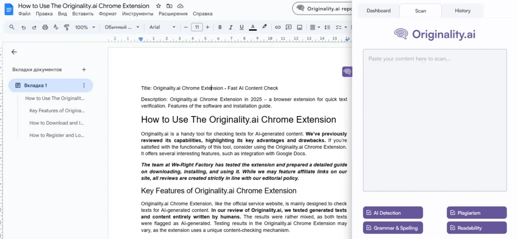Screen dimensions: 517x239
Task: Open text alignment options
Action: click(x=315, y=27)
